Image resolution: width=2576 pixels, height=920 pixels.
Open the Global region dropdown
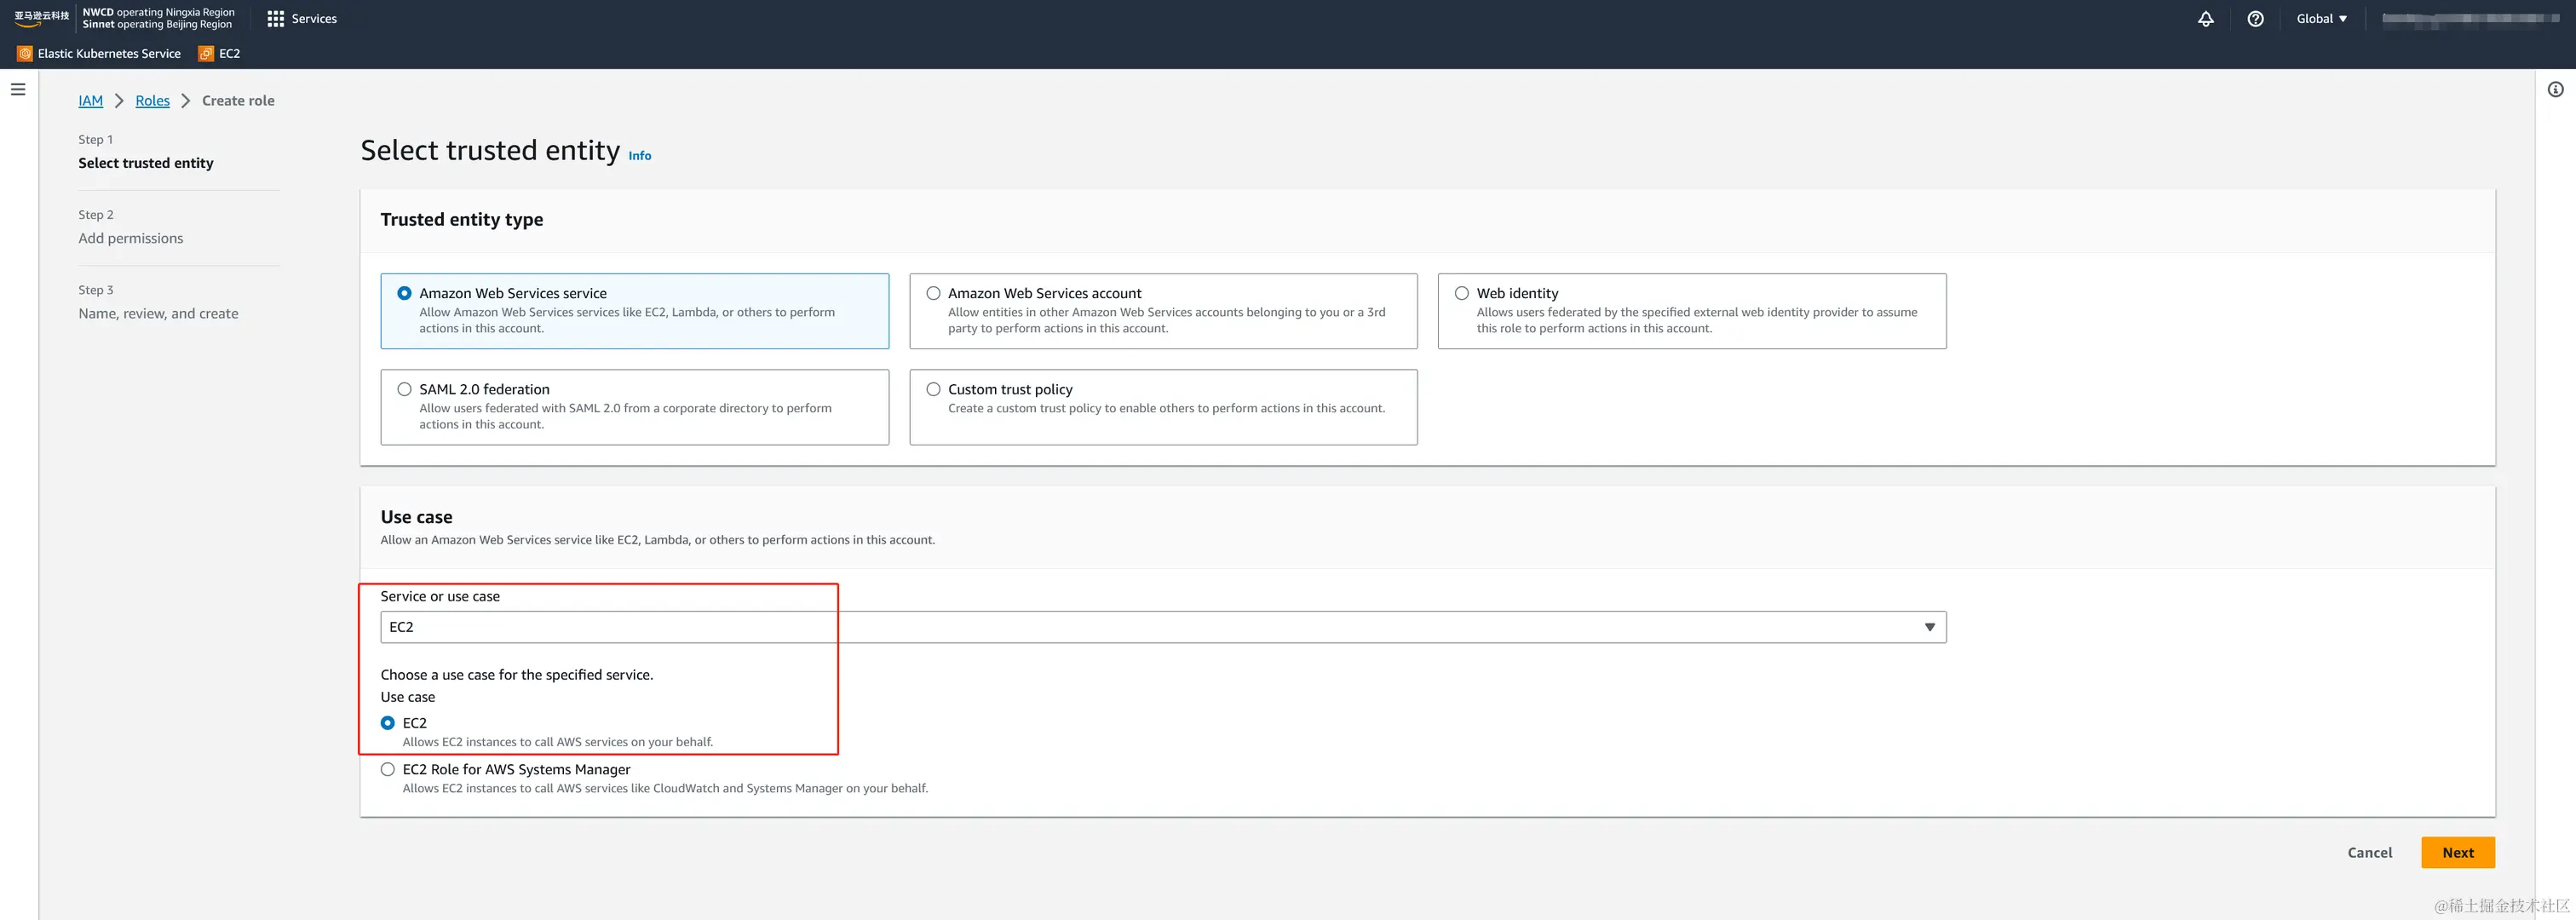(2322, 19)
